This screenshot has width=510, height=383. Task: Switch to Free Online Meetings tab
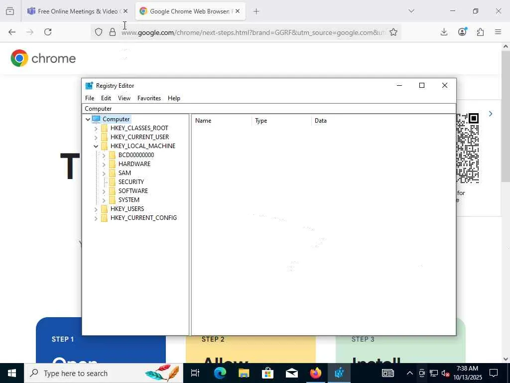pos(77,11)
